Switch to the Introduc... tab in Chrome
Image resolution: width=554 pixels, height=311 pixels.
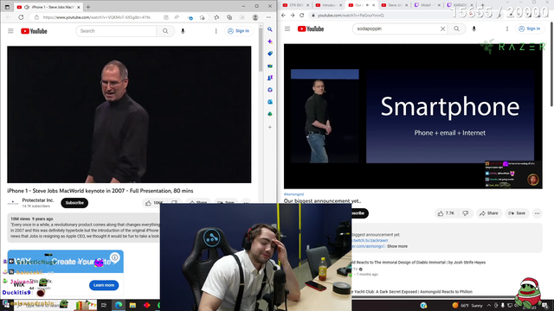pyautogui.click(x=329, y=5)
